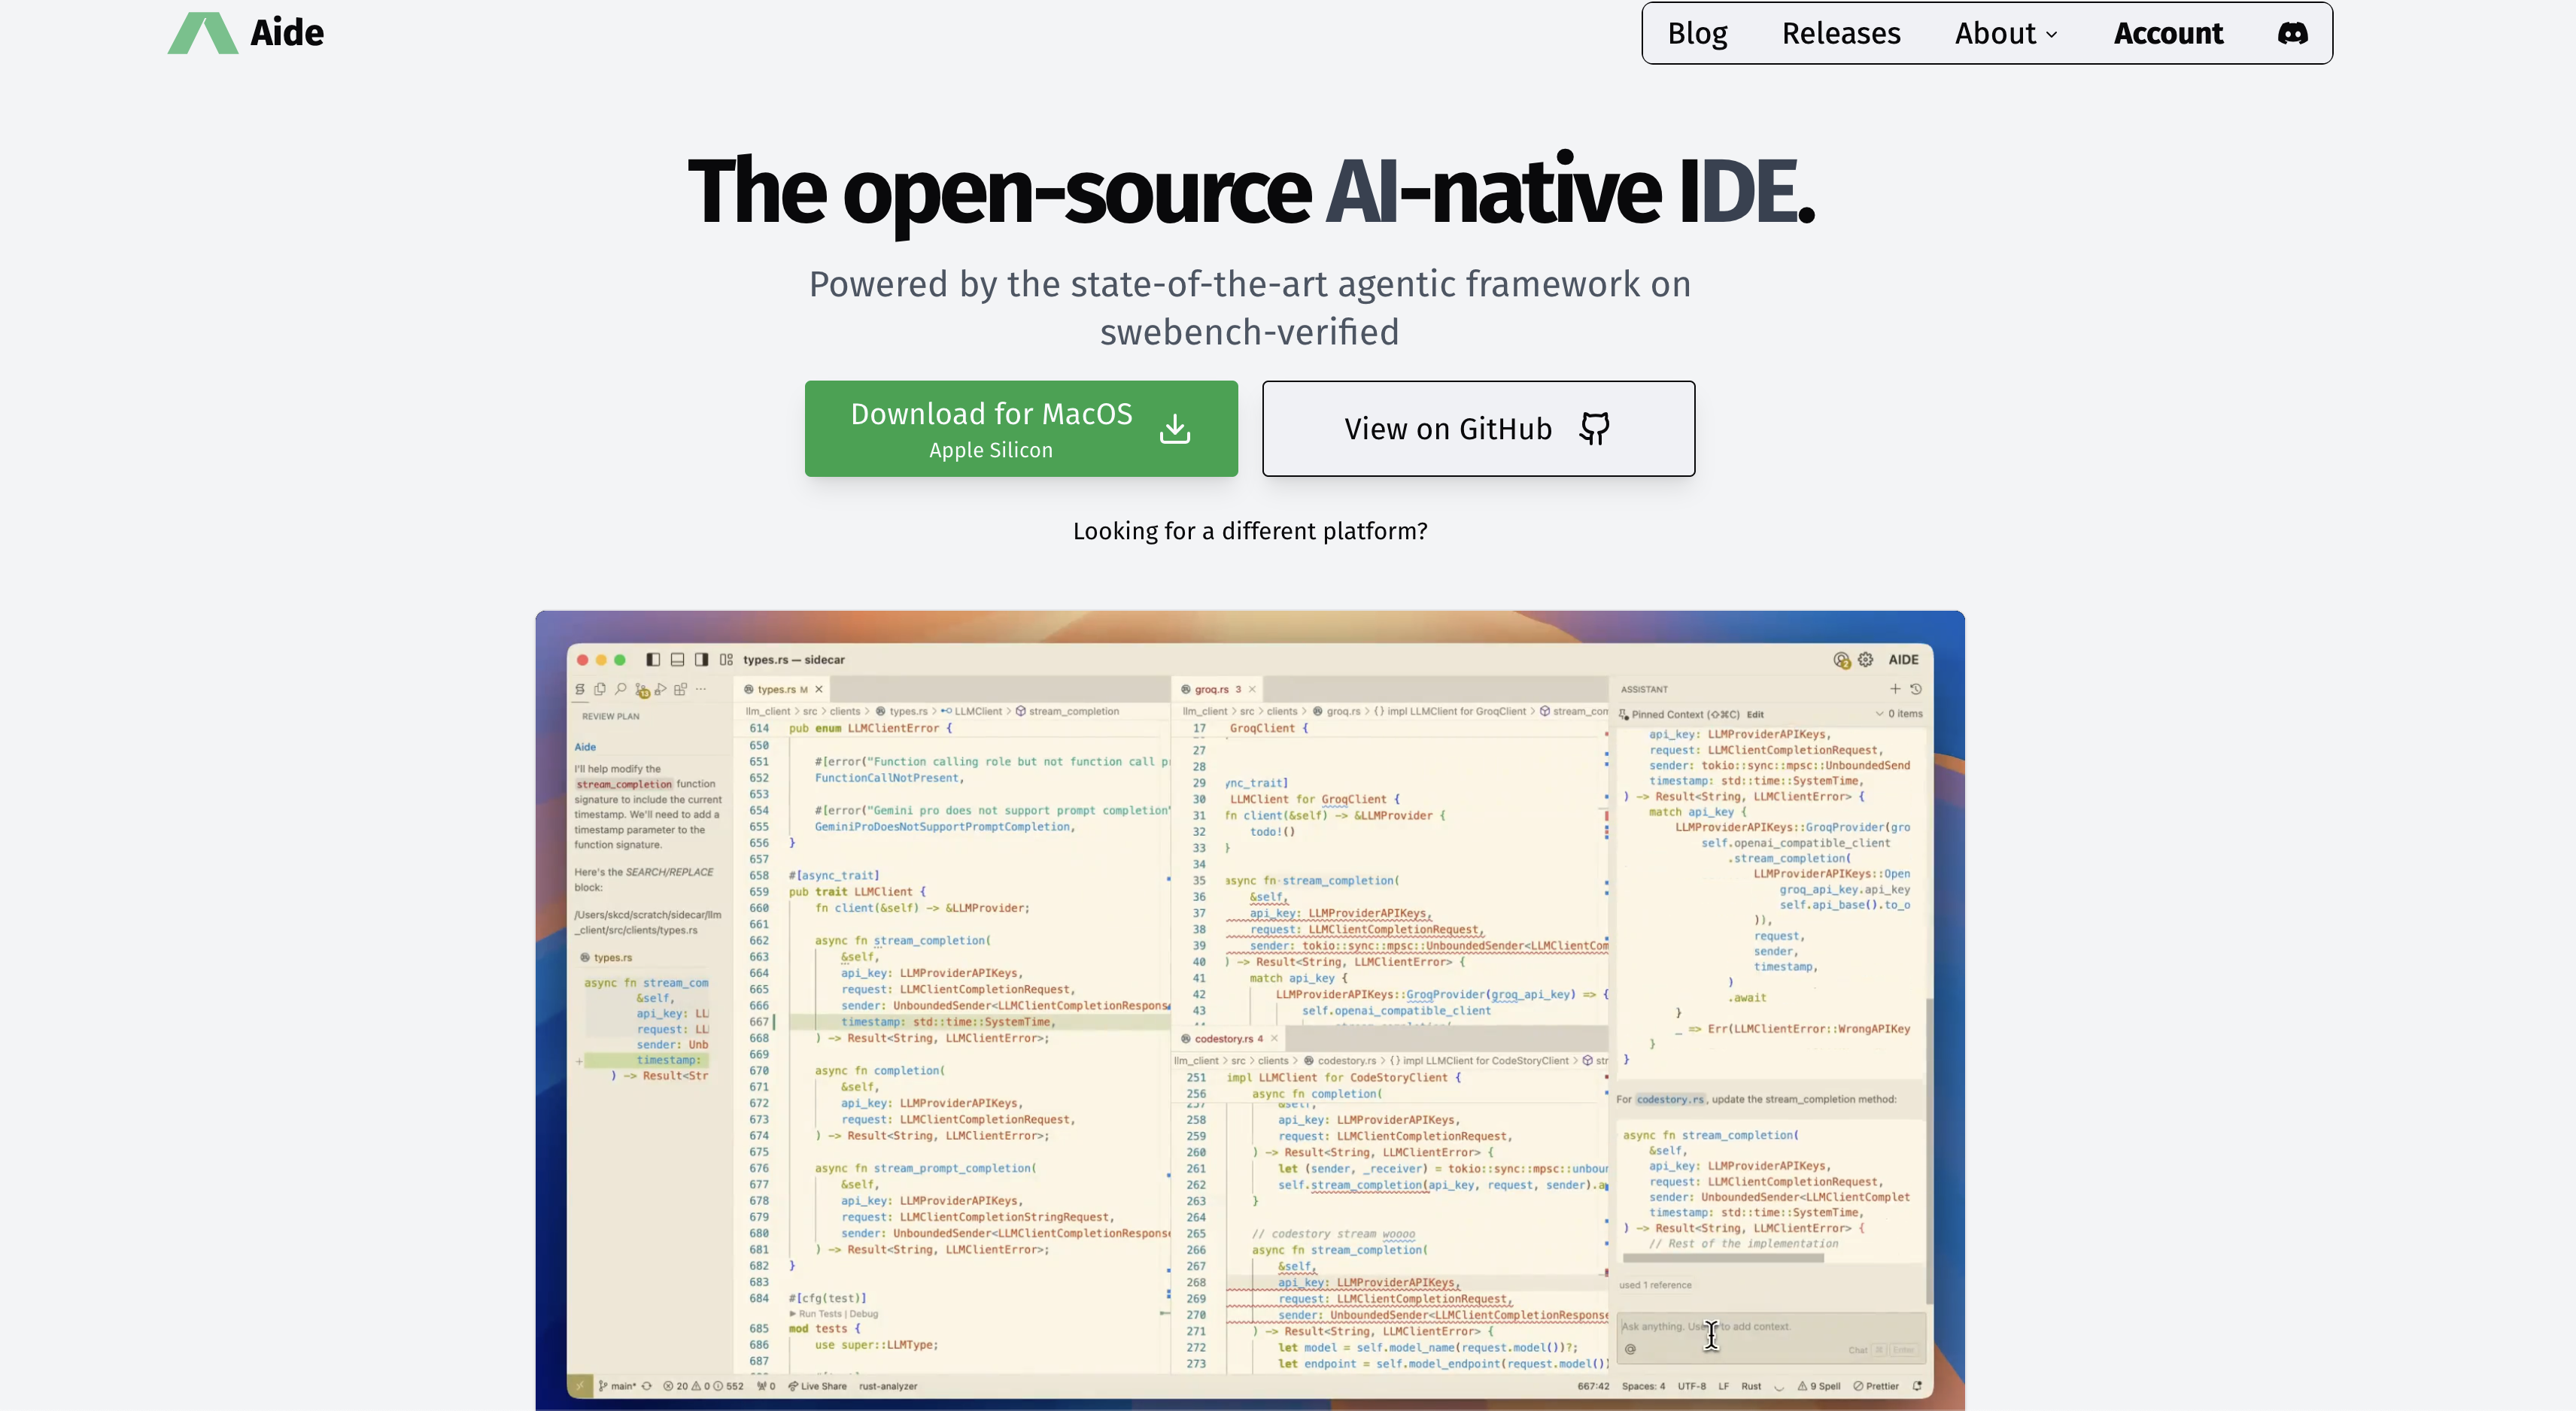Select the Aide plan icon in activity bar

pos(579,689)
